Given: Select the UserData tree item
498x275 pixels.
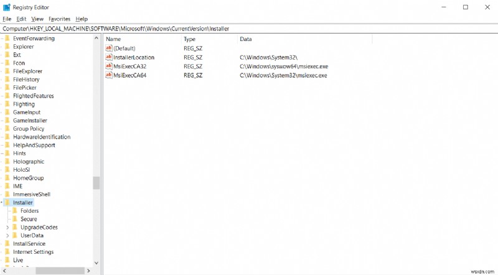Looking at the screenshot, I should (32, 236).
